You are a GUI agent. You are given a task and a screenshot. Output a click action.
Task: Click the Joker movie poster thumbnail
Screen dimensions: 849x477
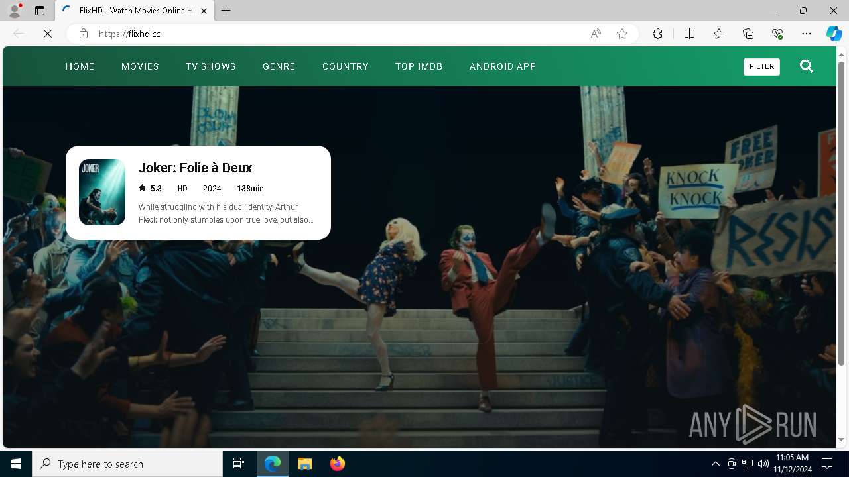(x=102, y=192)
